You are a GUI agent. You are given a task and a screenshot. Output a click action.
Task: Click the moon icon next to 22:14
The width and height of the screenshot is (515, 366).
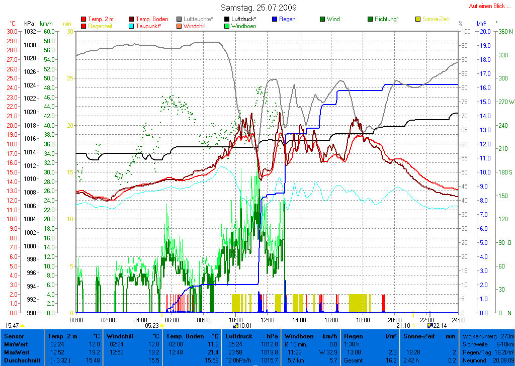tap(430, 326)
